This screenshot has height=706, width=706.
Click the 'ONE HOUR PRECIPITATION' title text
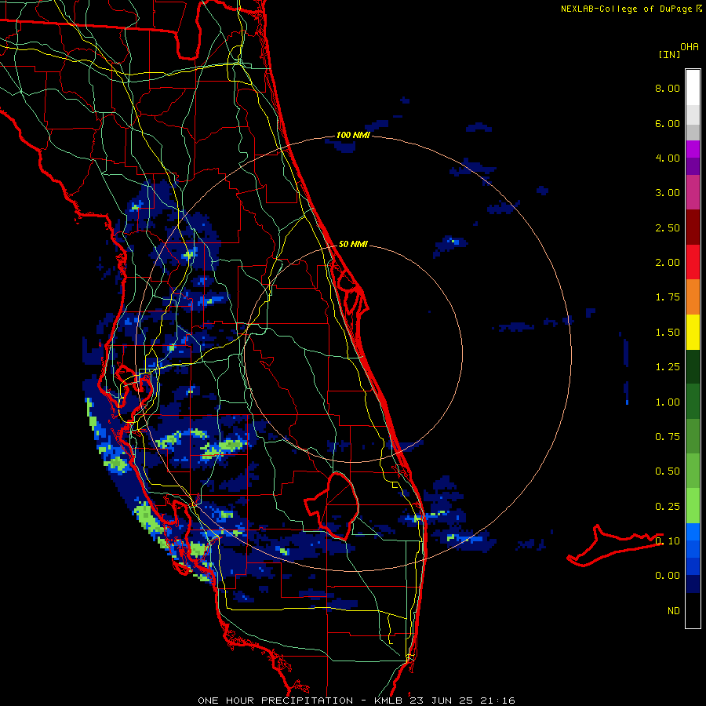click(275, 701)
